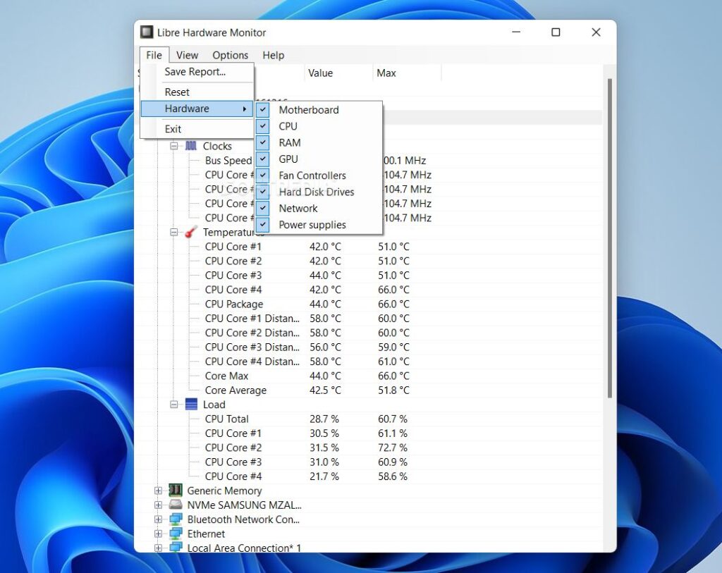Select the Hardware submenu entry
Screen dimensions: 722x573
point(197,109)
